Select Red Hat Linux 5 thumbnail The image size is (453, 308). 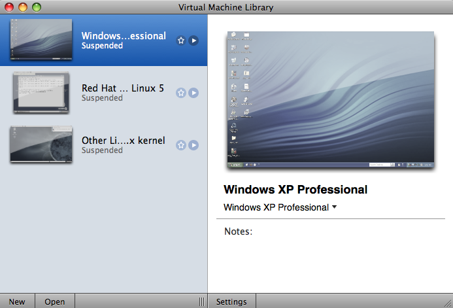point(41,92)
